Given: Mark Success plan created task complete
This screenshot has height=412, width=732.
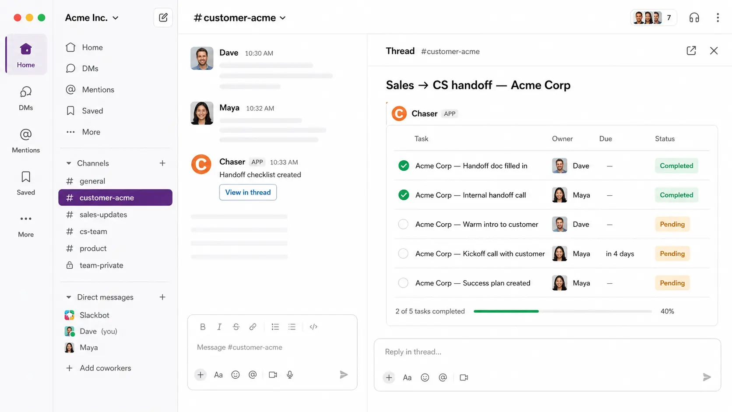Looking at the screenshot, I should tap(403, 283).
